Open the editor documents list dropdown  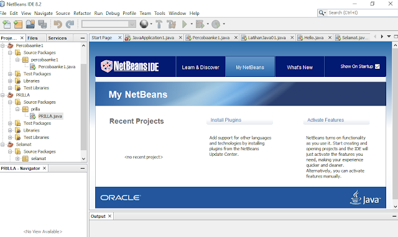point(389,37)
